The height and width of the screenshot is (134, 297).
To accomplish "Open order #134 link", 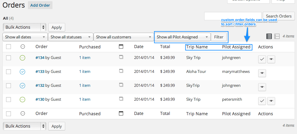I will tap(40, 58).
